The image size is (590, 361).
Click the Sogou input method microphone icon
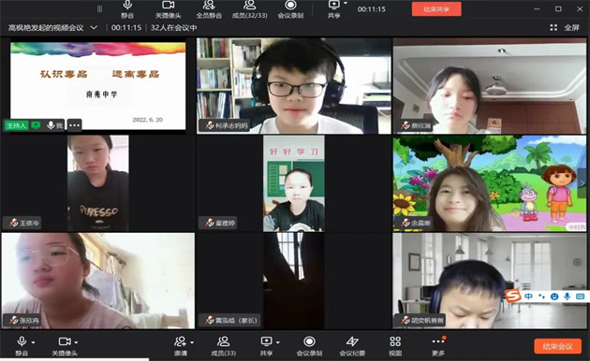click(567, 296)
